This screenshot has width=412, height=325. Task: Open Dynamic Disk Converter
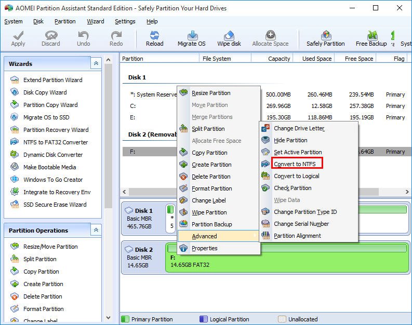point(53,155)
